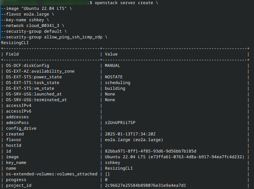Click the ResizingCLI name value in table

click(x=119, y=168)
